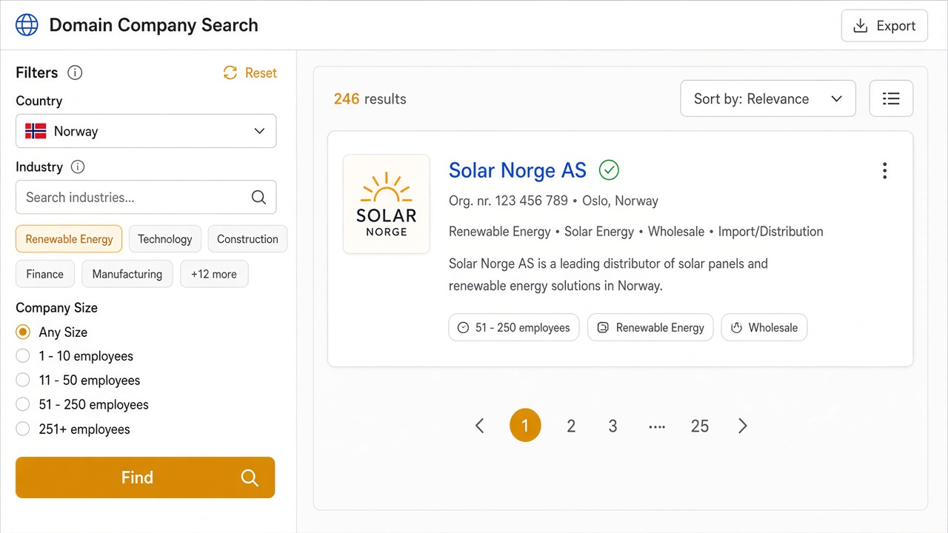This screenshot has height=533, width=948.
Task: Go to page 2
Action: click(x=571, y=426)
